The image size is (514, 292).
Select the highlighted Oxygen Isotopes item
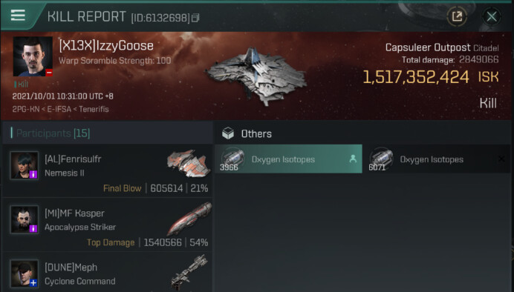(288, 159)
